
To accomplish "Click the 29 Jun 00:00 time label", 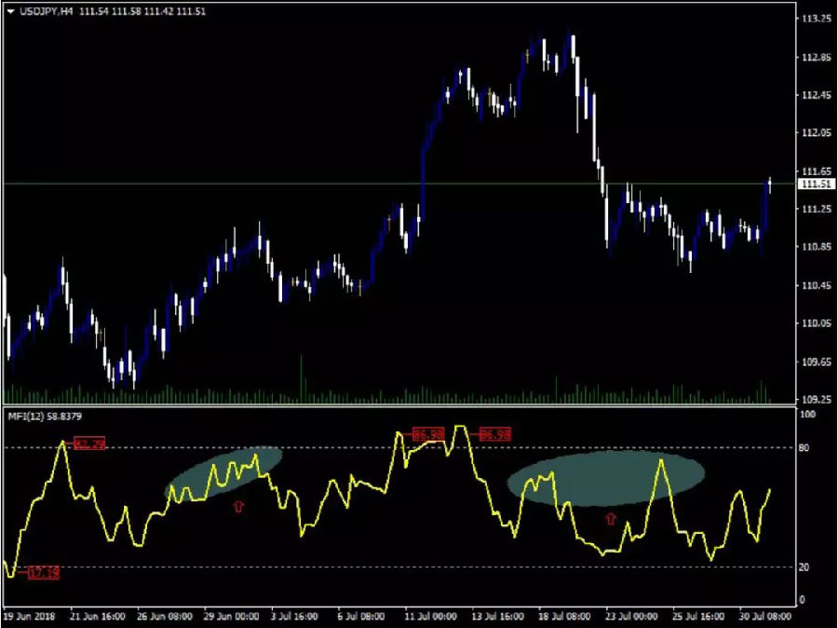I will tap(232, 616).
